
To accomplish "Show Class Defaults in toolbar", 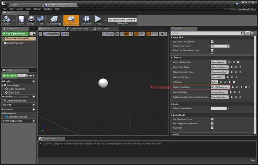I will pos(71,20).
